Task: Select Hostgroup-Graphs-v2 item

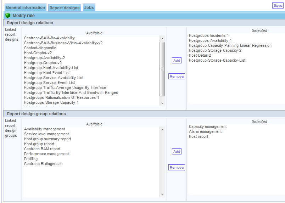Action: coord(43,63)
